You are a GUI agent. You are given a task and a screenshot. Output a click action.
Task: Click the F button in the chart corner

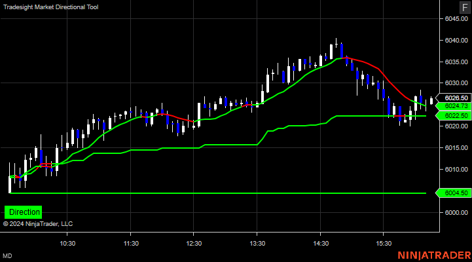coord(465,7)
